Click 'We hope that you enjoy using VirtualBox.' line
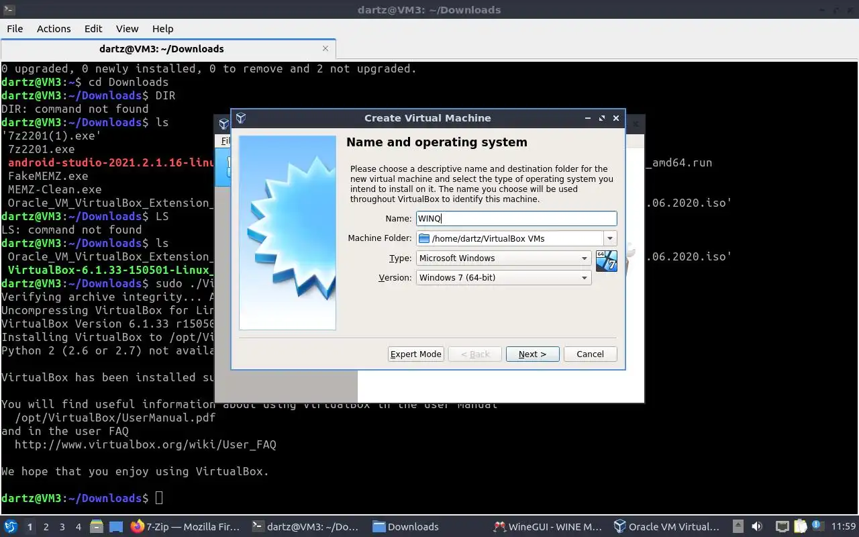Viewport: 859px width, 537px height. coord(136,471)
